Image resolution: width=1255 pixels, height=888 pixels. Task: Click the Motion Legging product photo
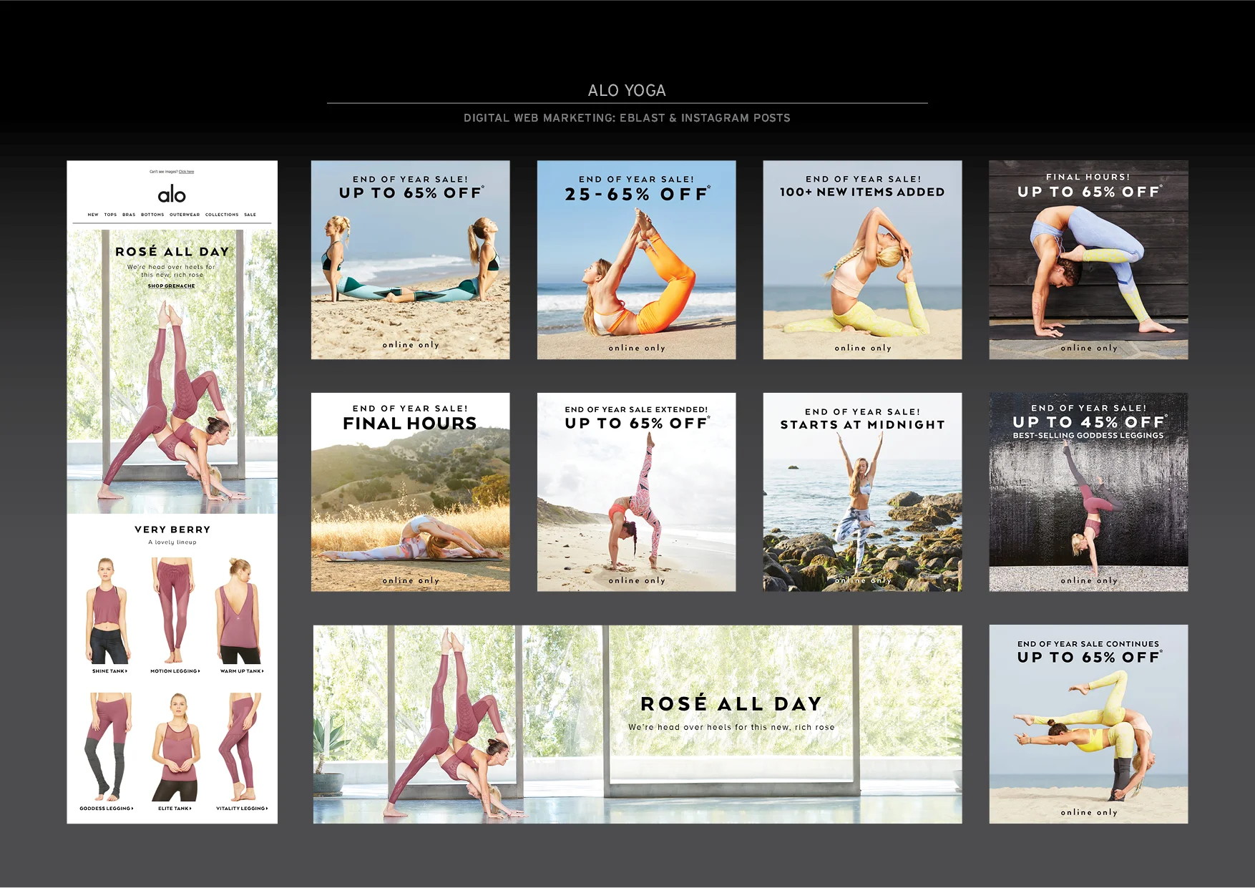pos(172,611)
